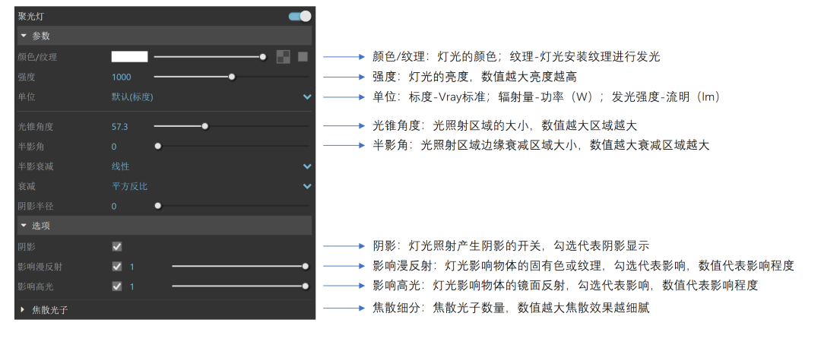Edit the 光锥角度 value 57.3
The height and width of the screenshot is (348, 821).
pos(119,126)
